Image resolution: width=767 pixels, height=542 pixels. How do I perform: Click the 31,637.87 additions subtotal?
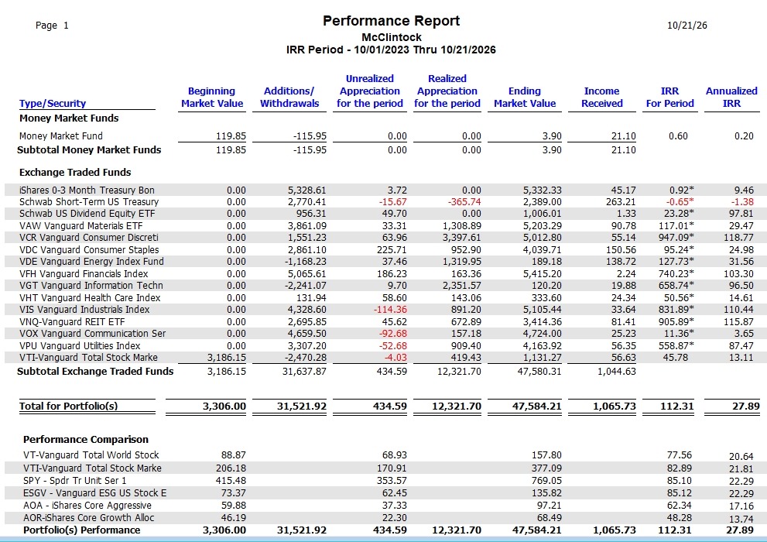pyautogui.click(x=304, y=372)
